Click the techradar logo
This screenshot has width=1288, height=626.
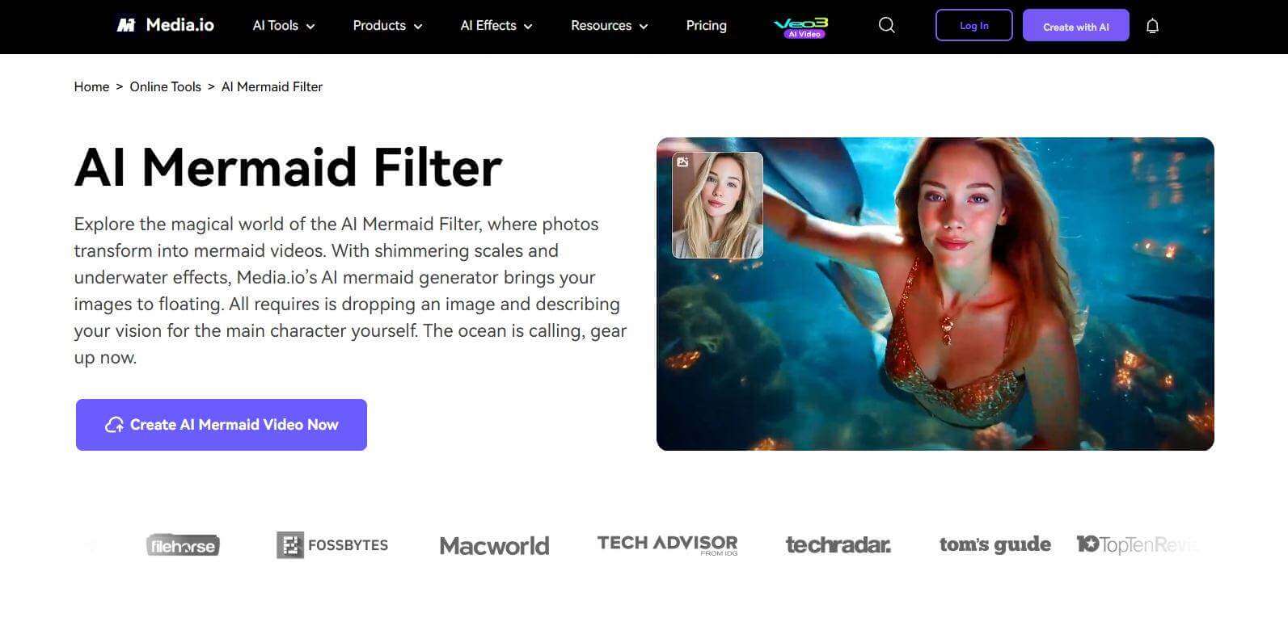click(838, 545)
